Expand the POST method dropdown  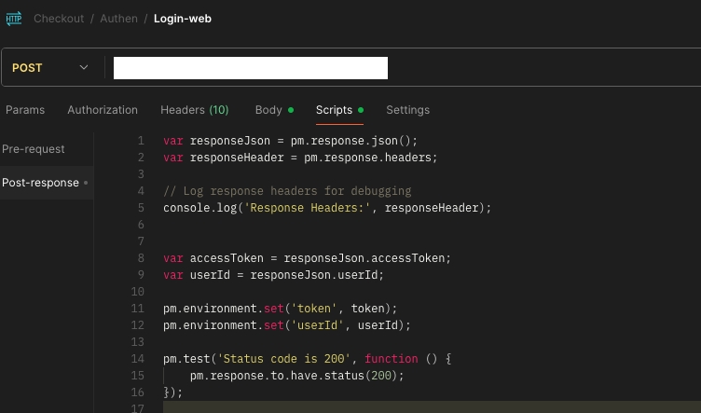[51, 68]
